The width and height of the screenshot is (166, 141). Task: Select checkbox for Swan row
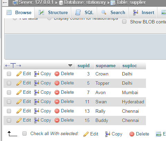point(9,102)
